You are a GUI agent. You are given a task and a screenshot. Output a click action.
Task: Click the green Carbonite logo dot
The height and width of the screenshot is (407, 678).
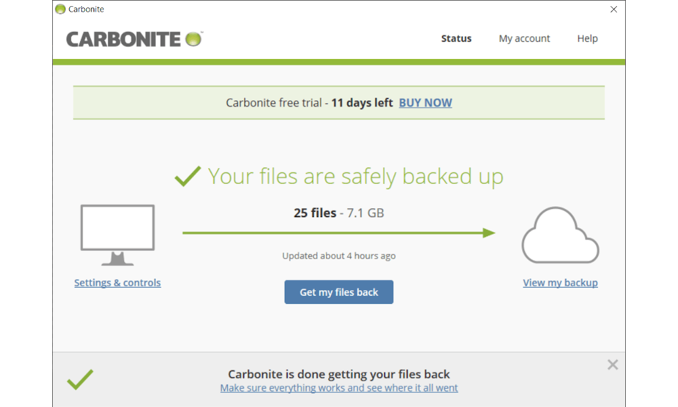(193, 39)
